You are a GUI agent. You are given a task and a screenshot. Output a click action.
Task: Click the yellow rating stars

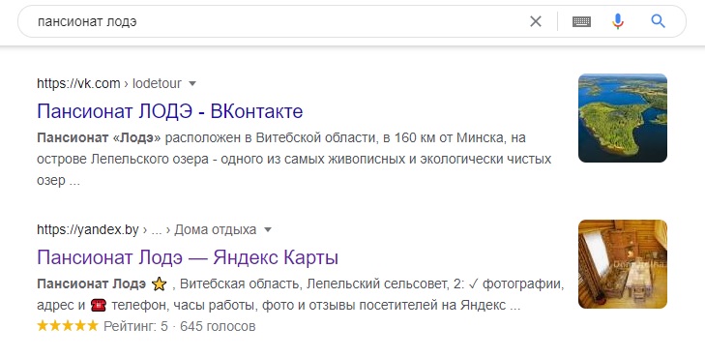(68, 326)
